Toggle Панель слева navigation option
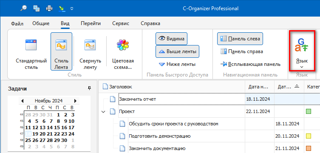Viewport: 320px width, 153px height. coord(240,39)
